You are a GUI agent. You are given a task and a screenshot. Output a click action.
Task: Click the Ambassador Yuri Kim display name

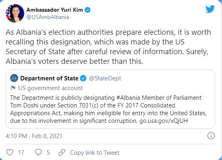(x=55, y=10)
